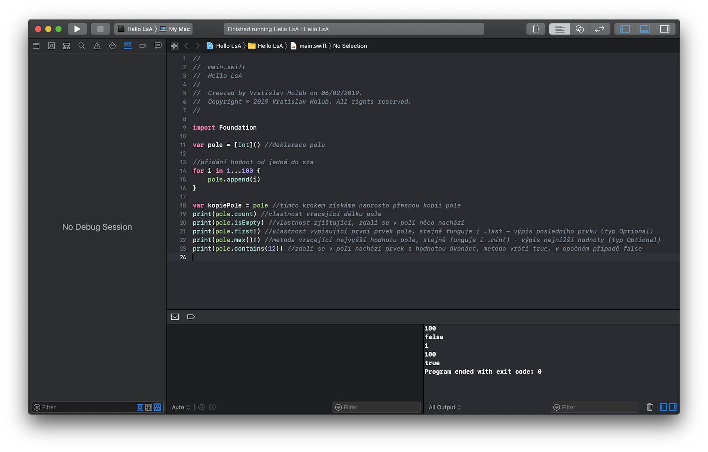This screenshot has height=452, width=708.
Task: Toggle the right Inspectors panel
Action: [x=664, y=29]
